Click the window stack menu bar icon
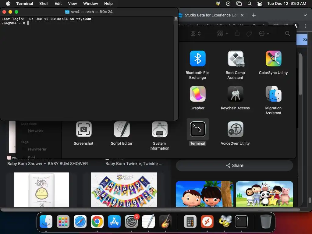This screenshot has width=312, height=234. (239, 4)
